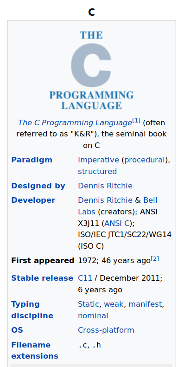Open Dennis Ritchie in Designed by row
The image size is (184, 367).
[105, 186]
